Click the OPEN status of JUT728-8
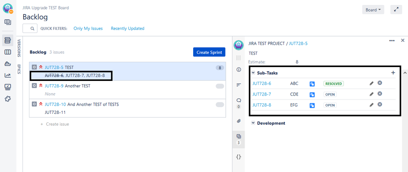Image resolution: width=408 pixels, height=172 pixels. pyautogui.click(x=330, y=105)
